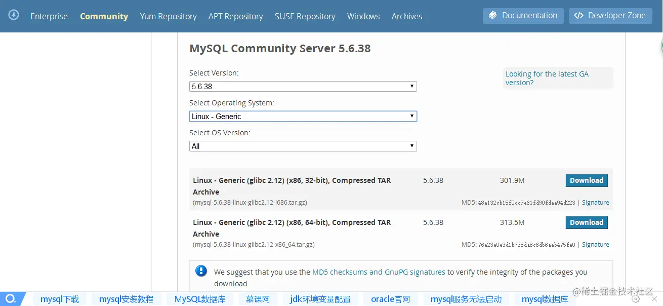Click the 'mysql下载' suggestion

point(60,299)
